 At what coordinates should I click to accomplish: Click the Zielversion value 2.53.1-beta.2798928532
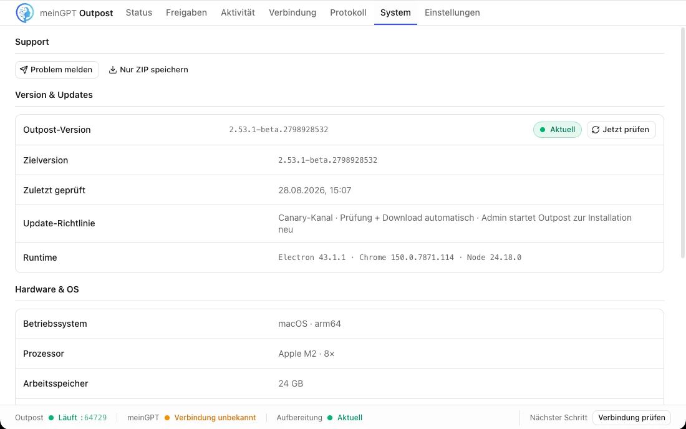[x=327, y=160]
